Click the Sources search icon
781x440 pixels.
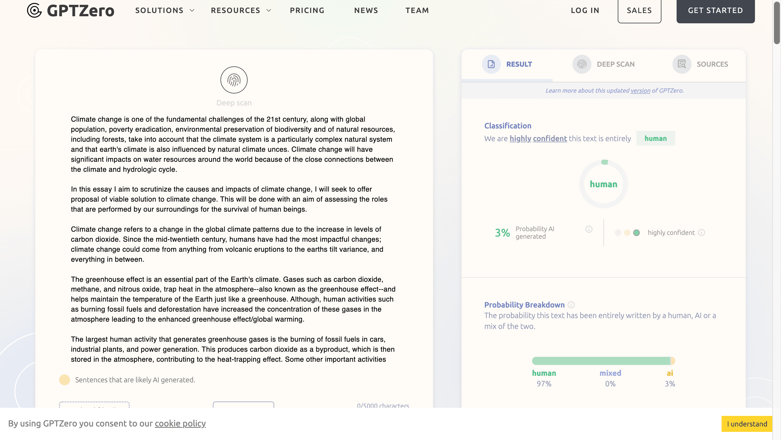pyautogui.click(x=681, y=64)
